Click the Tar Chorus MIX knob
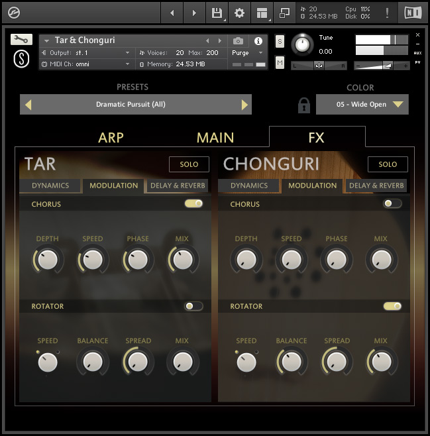The image size is (430, 436). point(183,260)
